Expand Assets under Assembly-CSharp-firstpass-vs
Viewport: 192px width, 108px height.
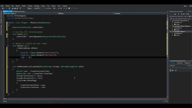(172, 30)
